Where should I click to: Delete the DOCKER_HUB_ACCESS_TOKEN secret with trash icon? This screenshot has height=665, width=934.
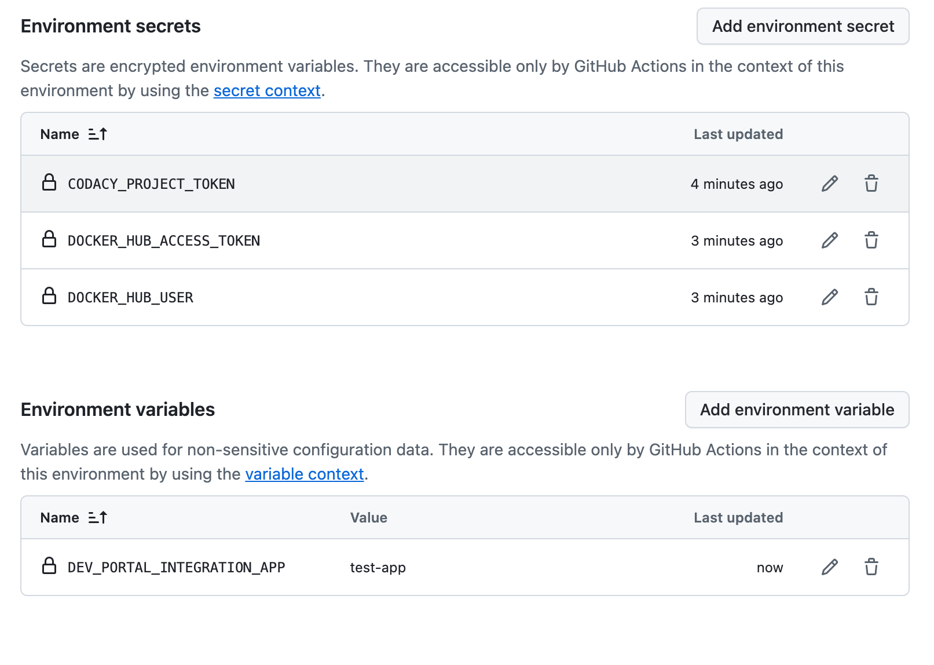point(871,240)
